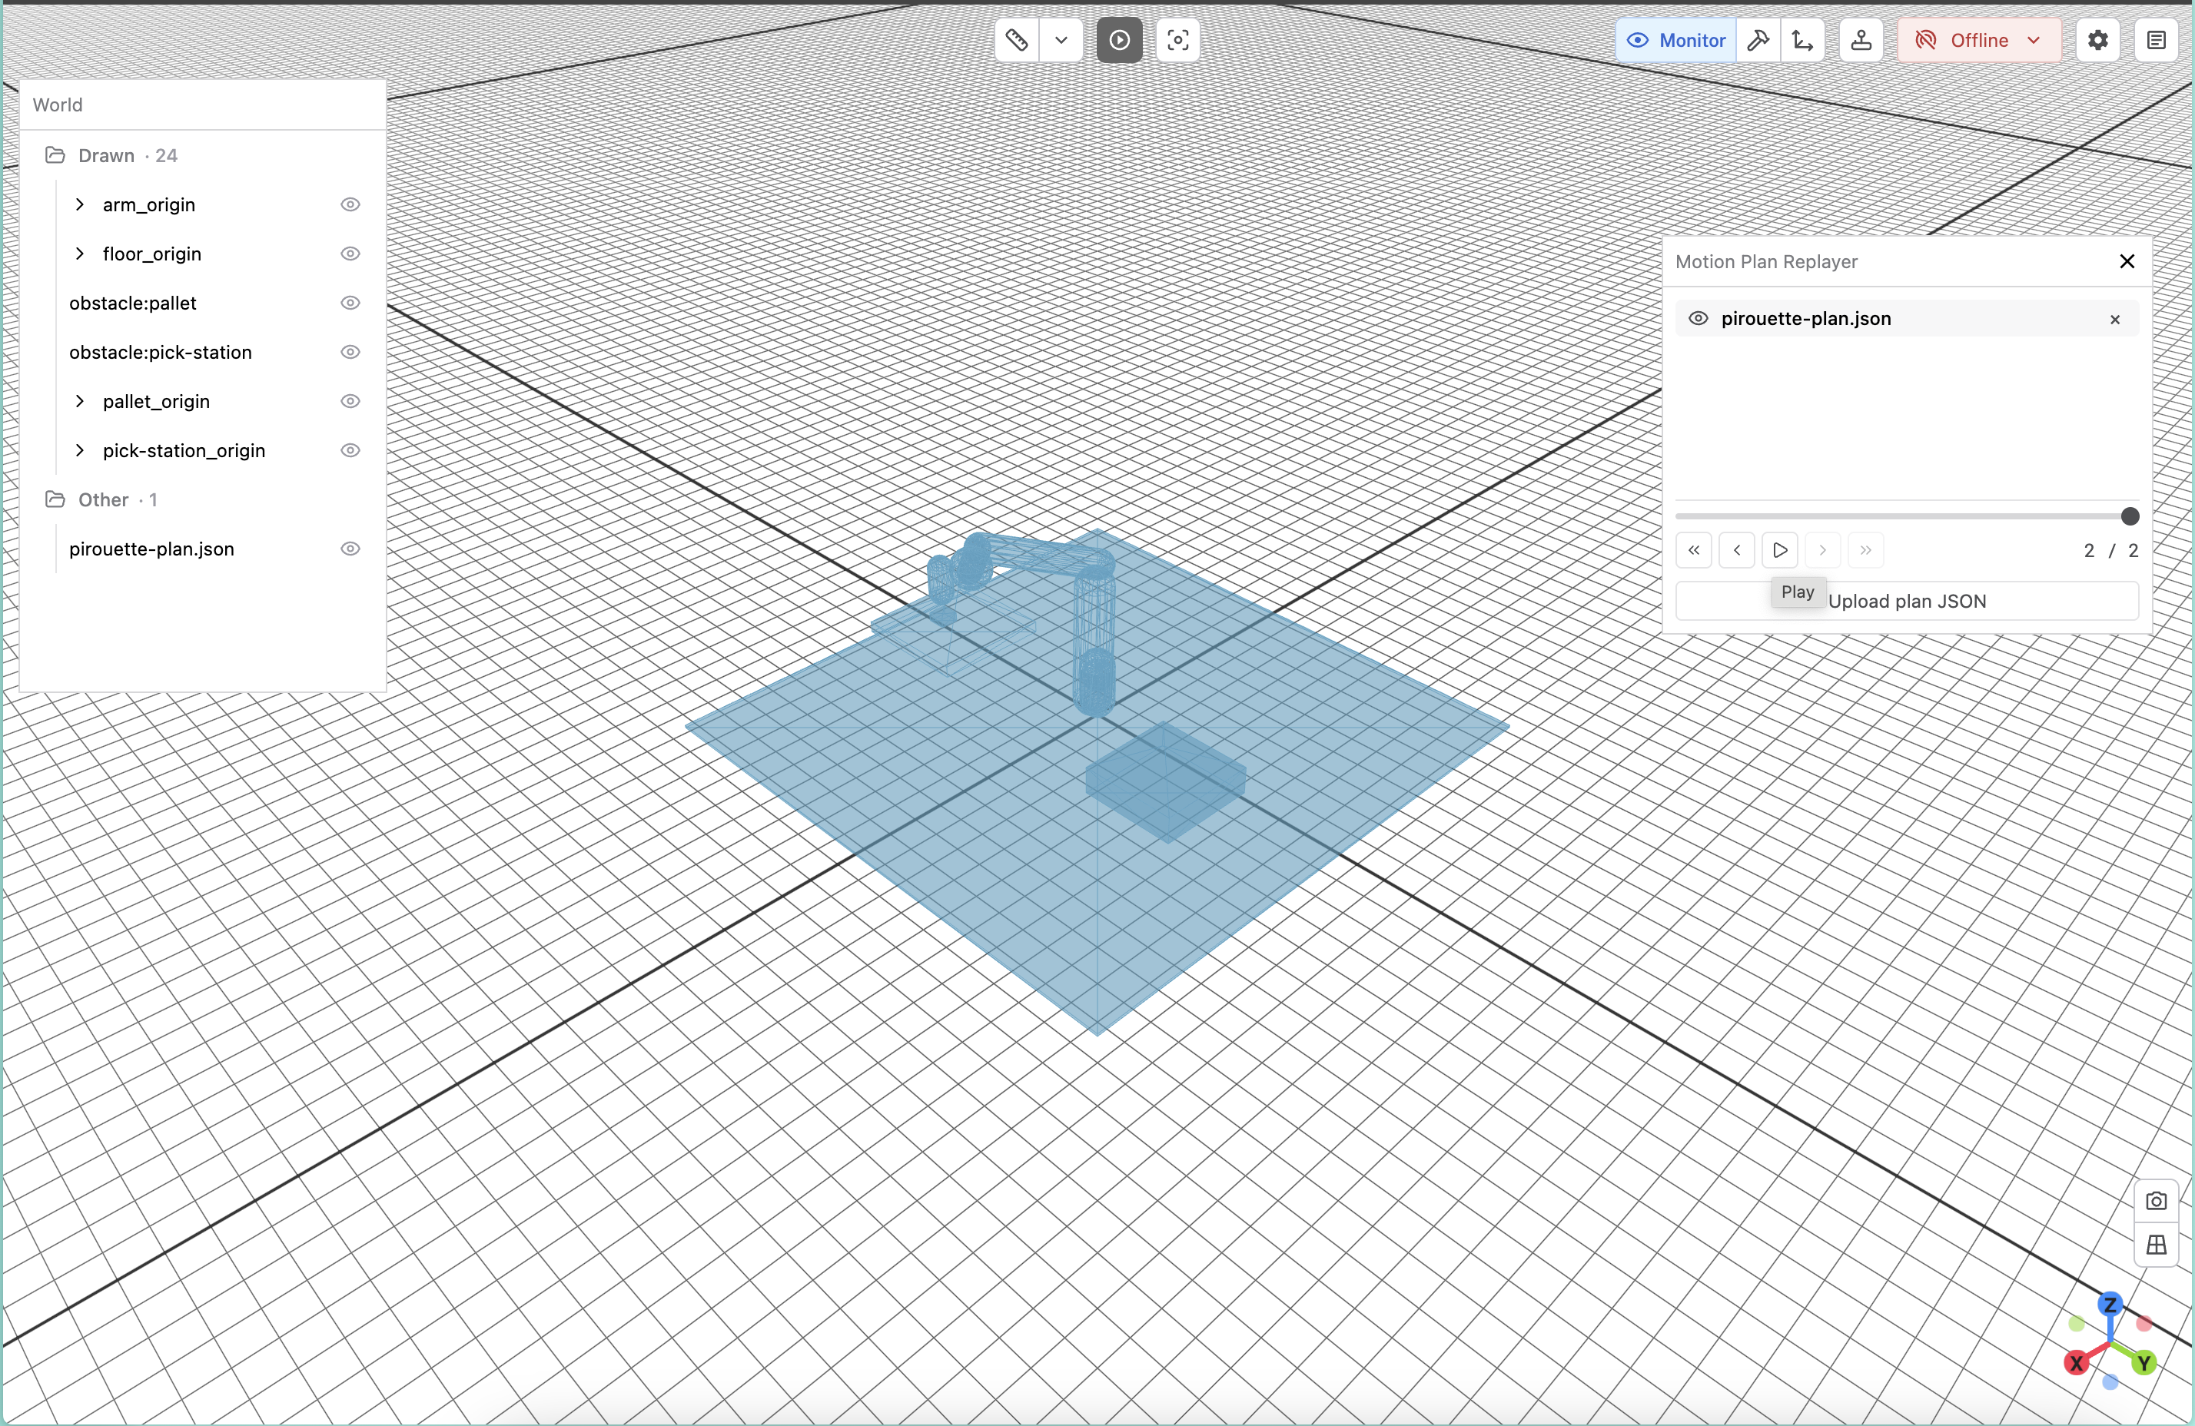Toggle eye icon for pirouette-plan.json in Replayer

pos(1698,318)
